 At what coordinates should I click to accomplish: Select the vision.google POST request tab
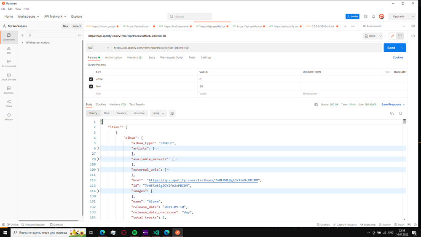click(x=102, y=26)
